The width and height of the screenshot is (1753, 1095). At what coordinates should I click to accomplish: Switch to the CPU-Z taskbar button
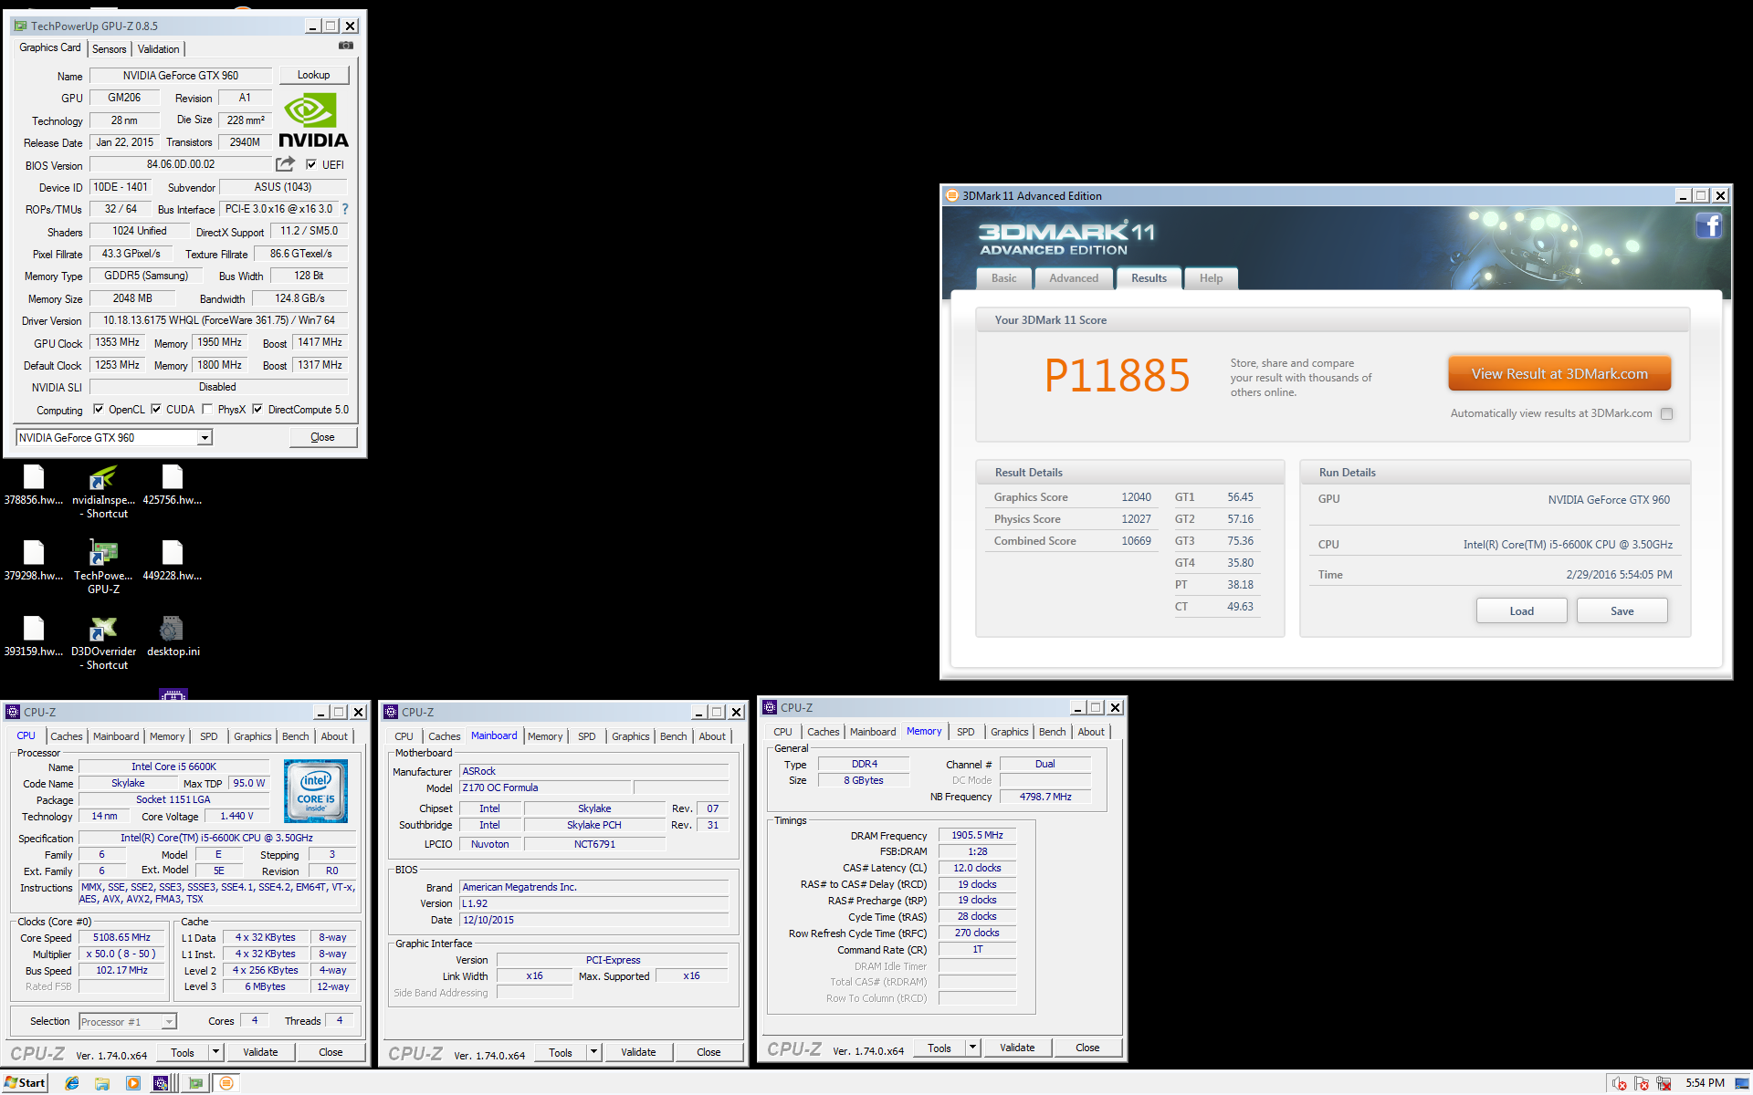point(162,1083)
